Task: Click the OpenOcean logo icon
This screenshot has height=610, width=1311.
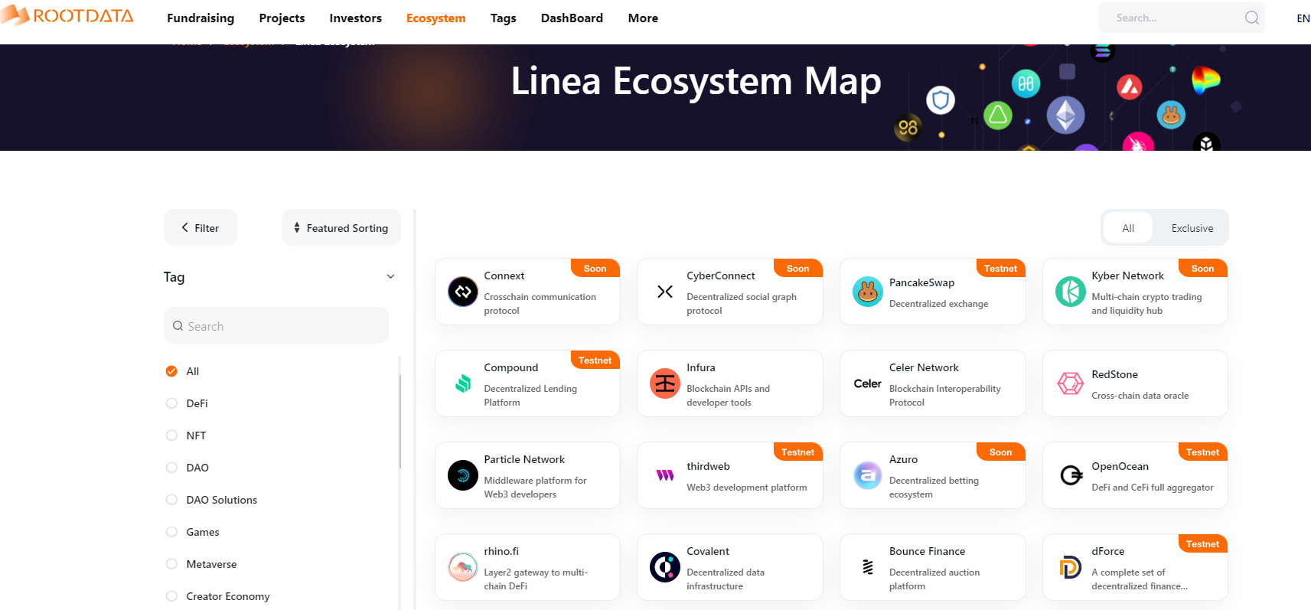Action: pos(1071,475)
